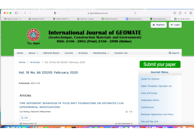Open the Archives menu item in navbar
This screenshot has height=137, width=194.
coord(83,53)
